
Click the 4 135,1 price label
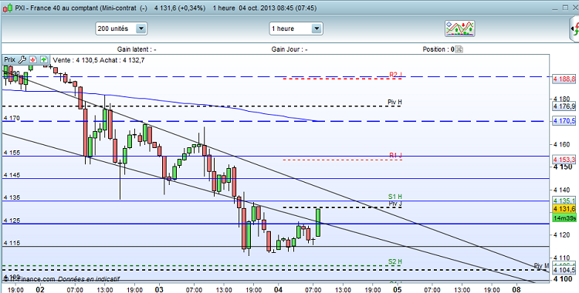tap(564, 200)
